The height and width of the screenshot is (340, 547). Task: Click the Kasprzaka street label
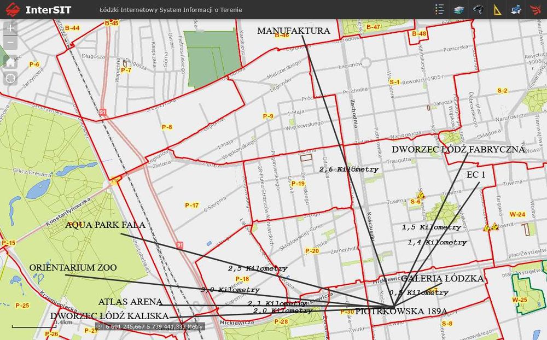[x=154, y=55]
